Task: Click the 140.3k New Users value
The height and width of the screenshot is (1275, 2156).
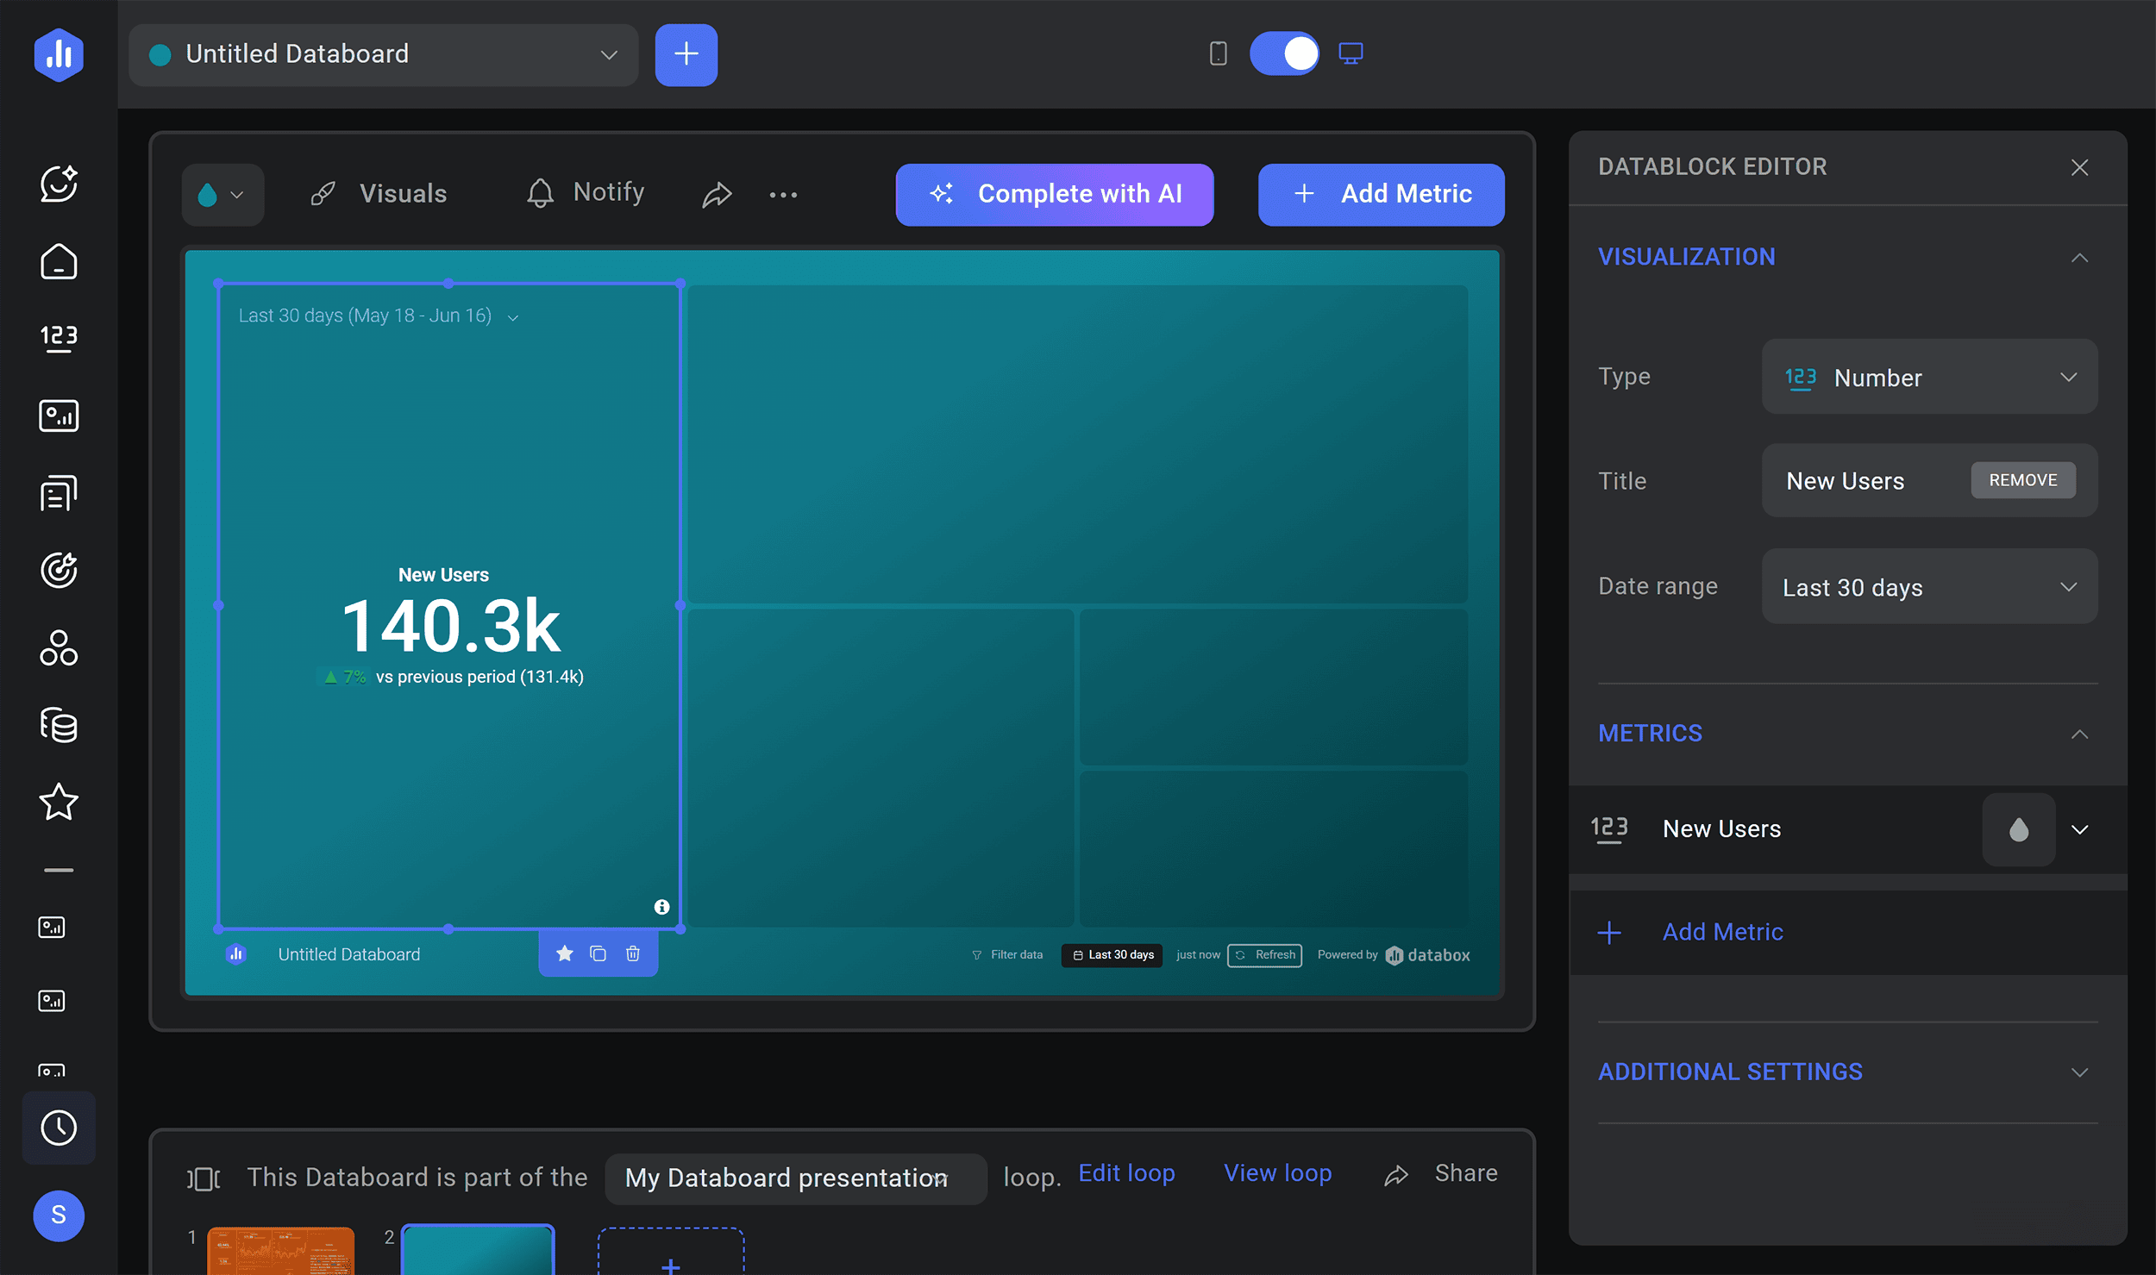Action: 450,627
